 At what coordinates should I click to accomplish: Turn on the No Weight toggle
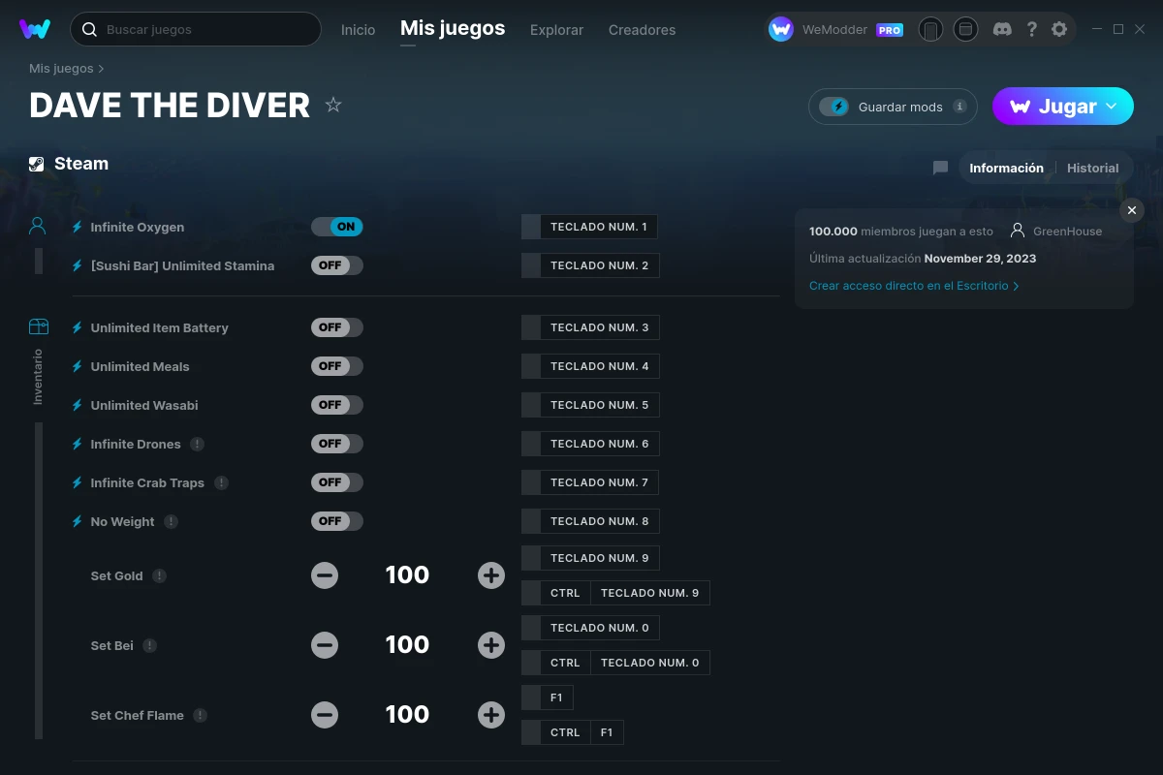click(336, 521)
